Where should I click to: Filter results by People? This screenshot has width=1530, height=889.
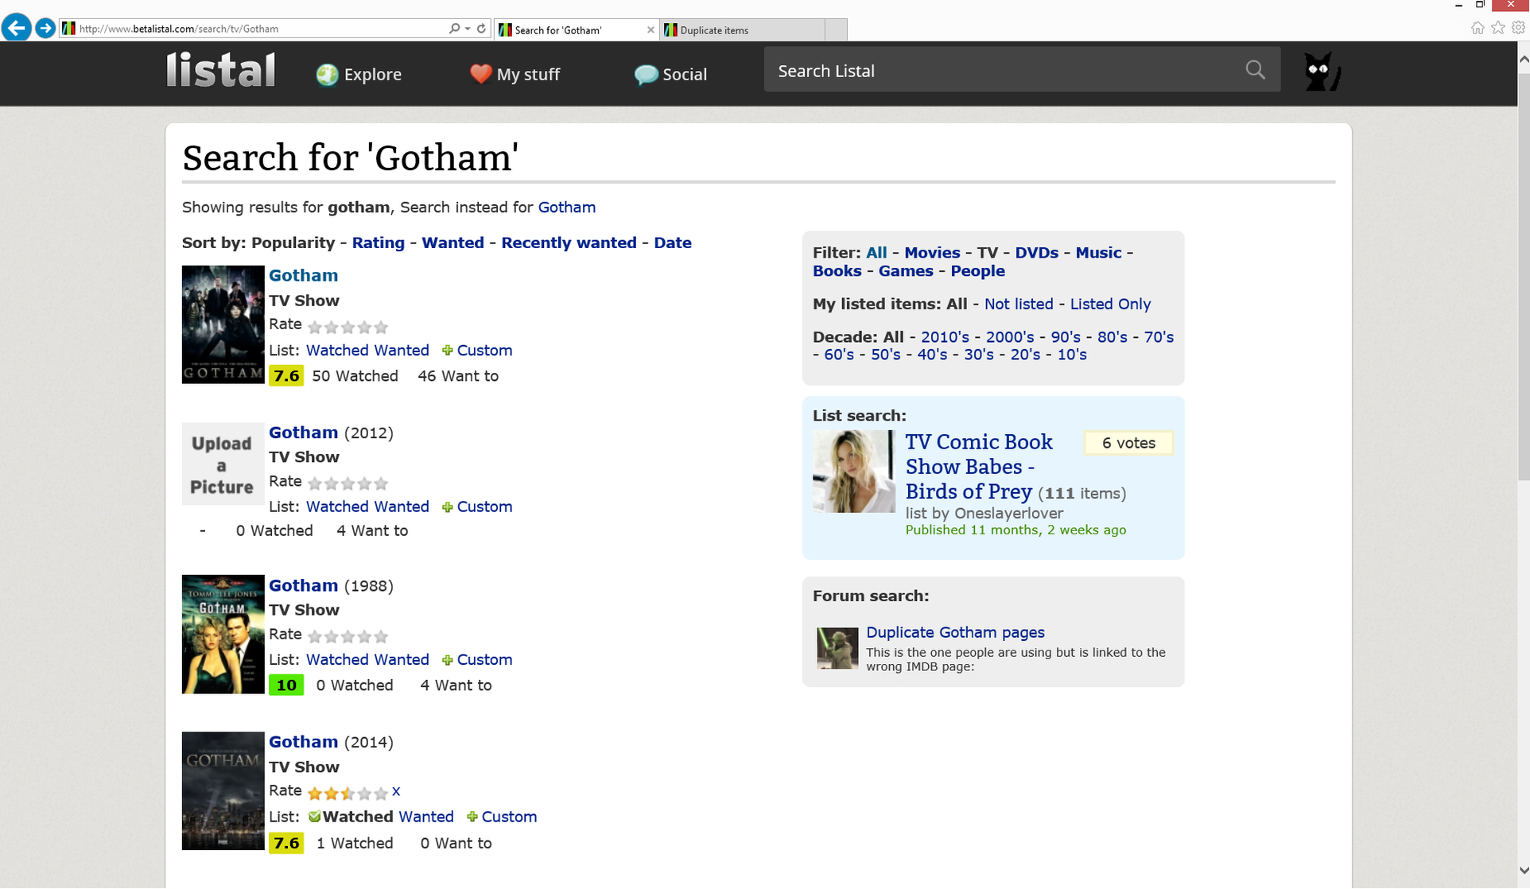coord(977,271)
